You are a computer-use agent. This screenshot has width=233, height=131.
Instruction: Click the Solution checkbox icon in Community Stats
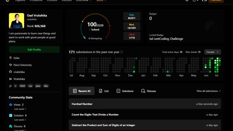[10, 115]
